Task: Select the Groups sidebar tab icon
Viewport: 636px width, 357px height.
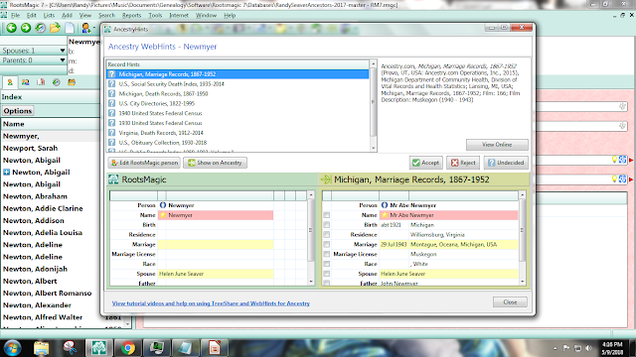Action: tap(72, 82)
